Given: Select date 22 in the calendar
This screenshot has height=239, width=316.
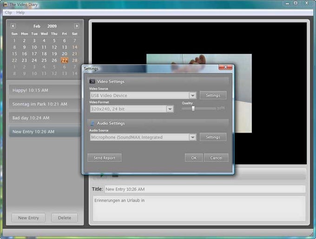Looking at the screenshot, I should [14, 60].
